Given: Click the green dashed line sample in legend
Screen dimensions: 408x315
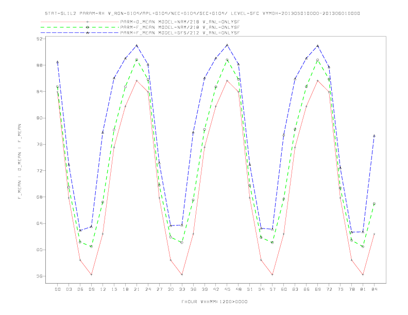Looking at the screenshot, I should 80,27.
